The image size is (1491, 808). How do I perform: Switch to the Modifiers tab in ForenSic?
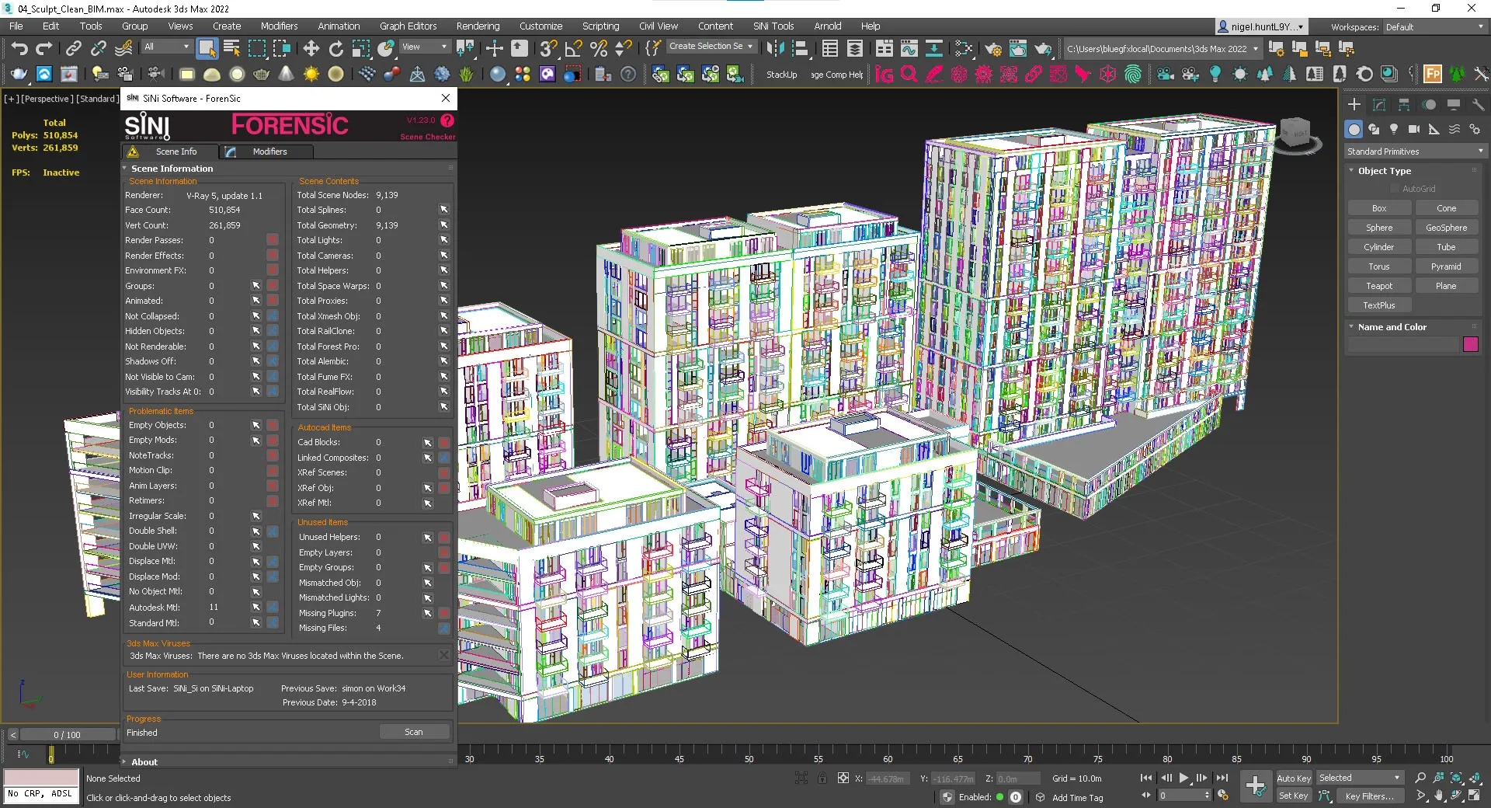[x=269, y=151]
